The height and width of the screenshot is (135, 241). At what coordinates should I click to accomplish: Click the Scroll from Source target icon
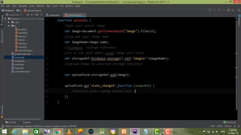28,15
